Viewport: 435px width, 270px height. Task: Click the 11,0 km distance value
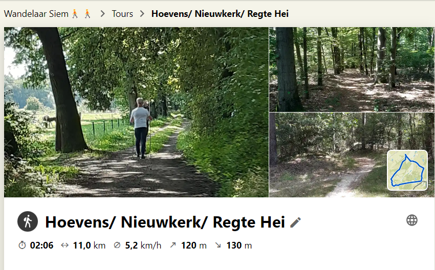89,245
